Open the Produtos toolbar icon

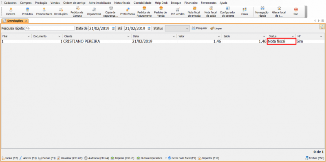(27, 12)
